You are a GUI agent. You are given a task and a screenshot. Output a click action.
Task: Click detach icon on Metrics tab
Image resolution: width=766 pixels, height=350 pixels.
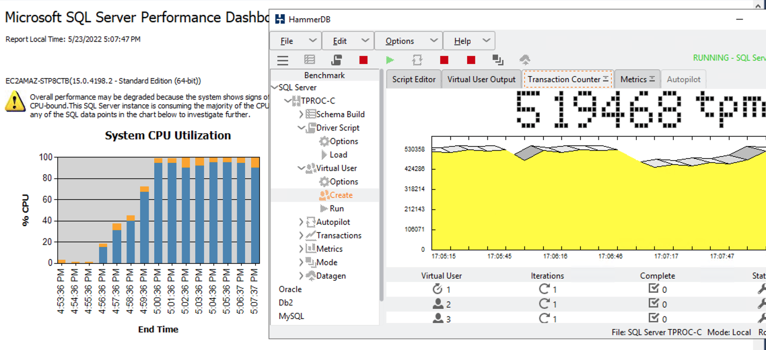[x=652, y=79]
